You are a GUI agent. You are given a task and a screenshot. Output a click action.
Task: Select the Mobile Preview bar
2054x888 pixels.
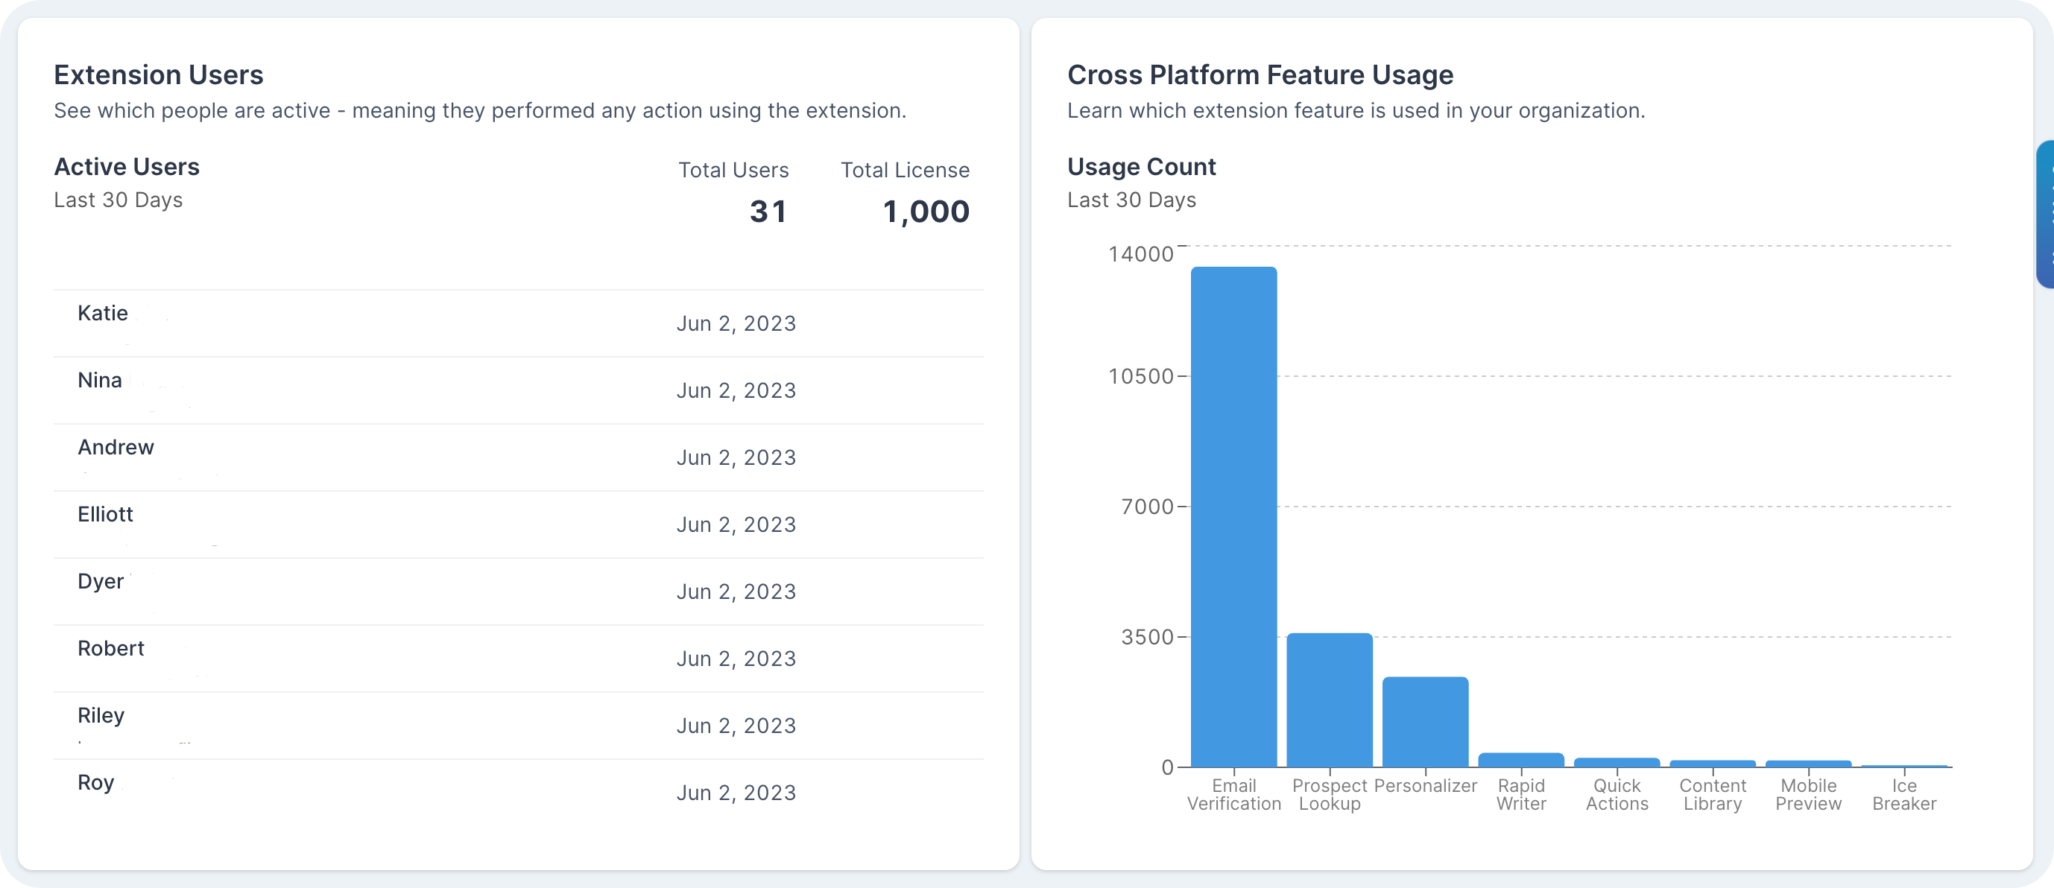point(1807,764)
